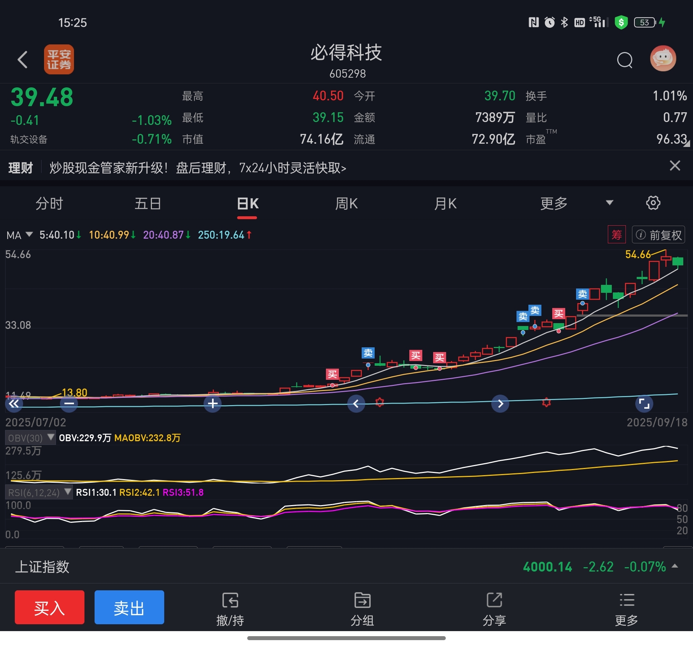Open the search magnifier icon
The width and height of the screenshot is (693, 647).
(624, 60)
